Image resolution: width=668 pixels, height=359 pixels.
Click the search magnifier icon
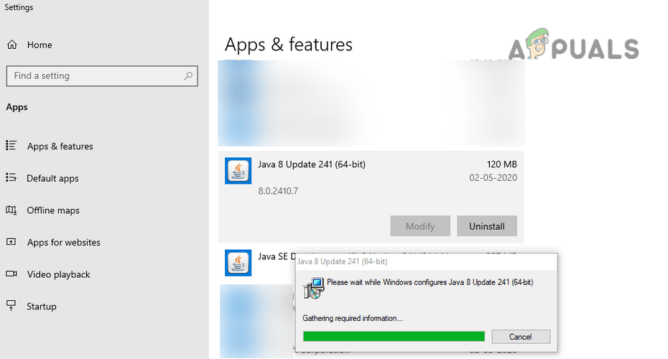[x=188, y=76]
